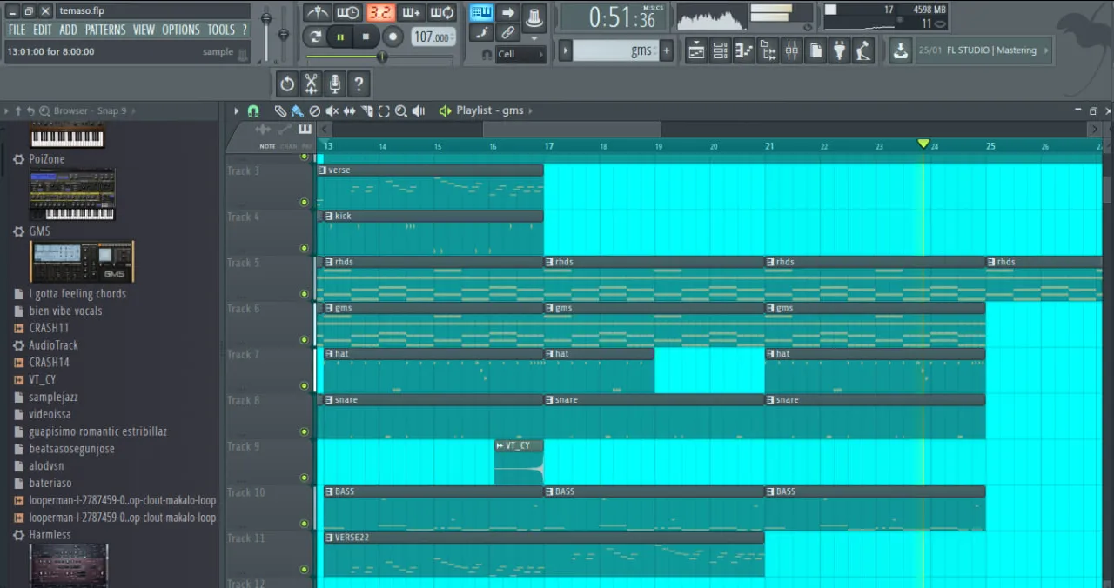This screenshot has height=588, width=1114.
Task: Open the Playlist view button
Action: coord(696,50)
